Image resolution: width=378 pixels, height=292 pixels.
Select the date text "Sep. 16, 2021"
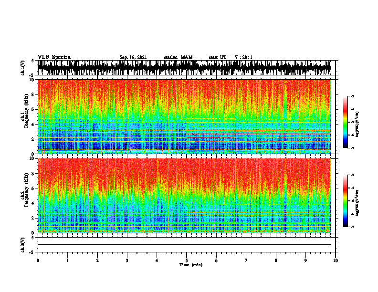tap(133, 57)
